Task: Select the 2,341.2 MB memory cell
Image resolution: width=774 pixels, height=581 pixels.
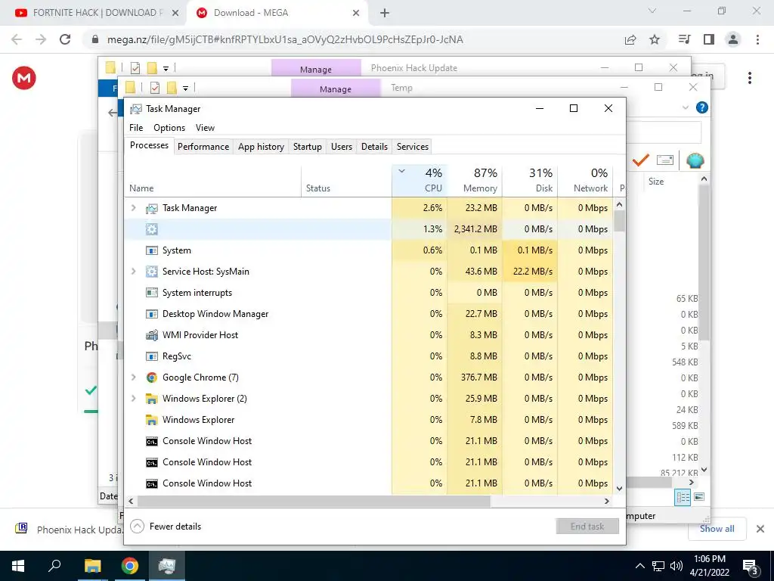Action: 475,229
